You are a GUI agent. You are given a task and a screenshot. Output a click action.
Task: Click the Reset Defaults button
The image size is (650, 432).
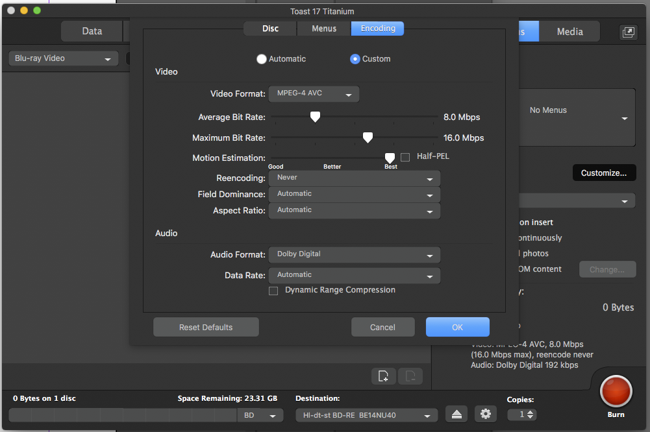pos(206,327)
